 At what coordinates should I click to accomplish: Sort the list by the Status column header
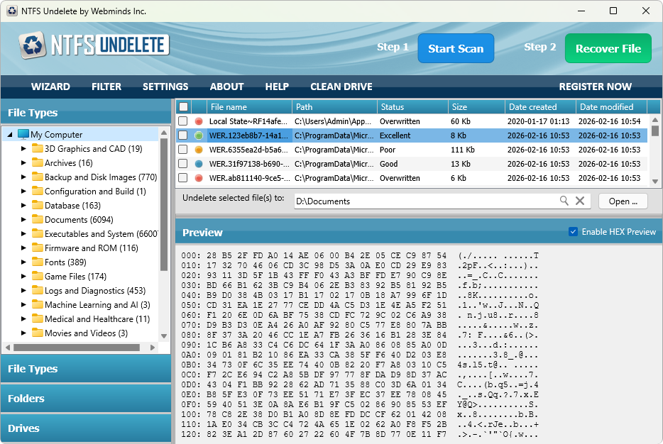[x=412, y=107]
